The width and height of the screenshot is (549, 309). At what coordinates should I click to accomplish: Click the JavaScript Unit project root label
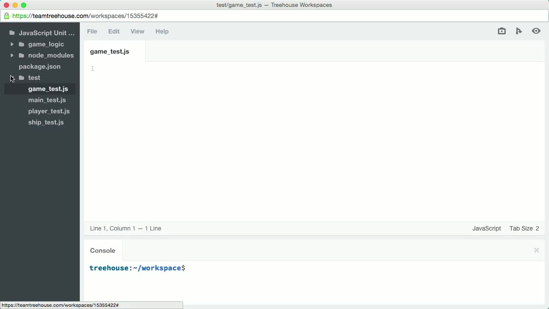[x=47, y=33]
